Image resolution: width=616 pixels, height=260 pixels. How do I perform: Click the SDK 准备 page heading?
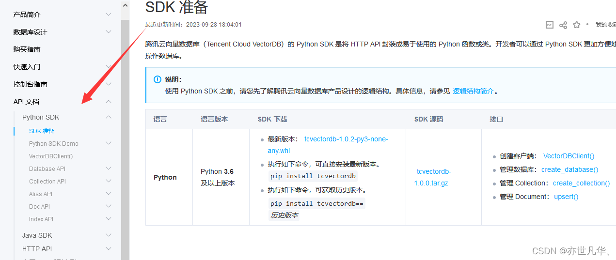pyautogui.click(x=176, y=7)
